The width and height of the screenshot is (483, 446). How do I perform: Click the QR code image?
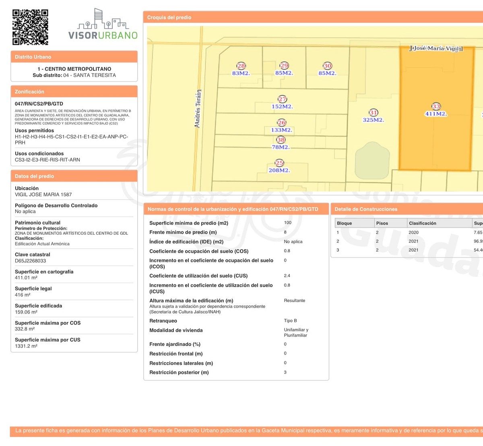pos(30,27)
